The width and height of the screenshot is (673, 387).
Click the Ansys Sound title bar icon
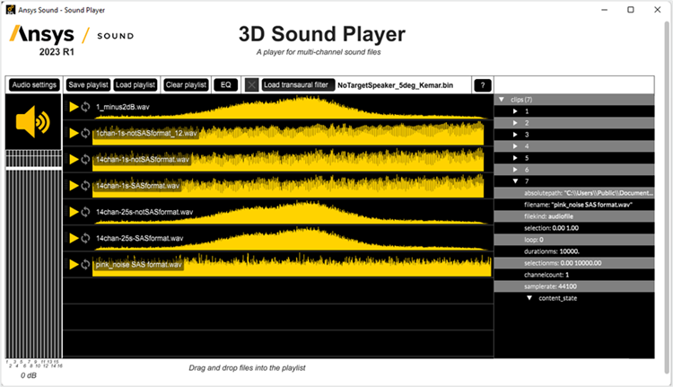pyautogui.click(x=10, y=10)
